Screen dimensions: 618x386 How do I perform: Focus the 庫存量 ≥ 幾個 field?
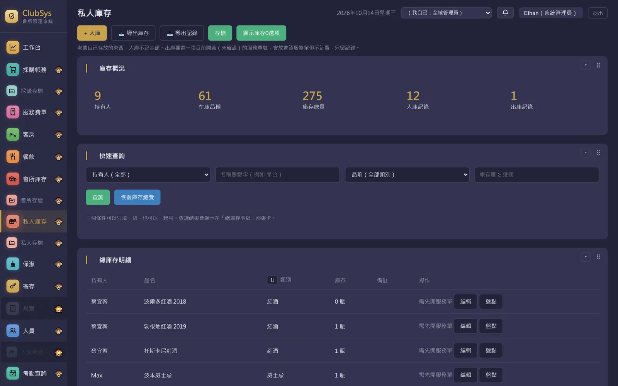click(x=537, y=175)
